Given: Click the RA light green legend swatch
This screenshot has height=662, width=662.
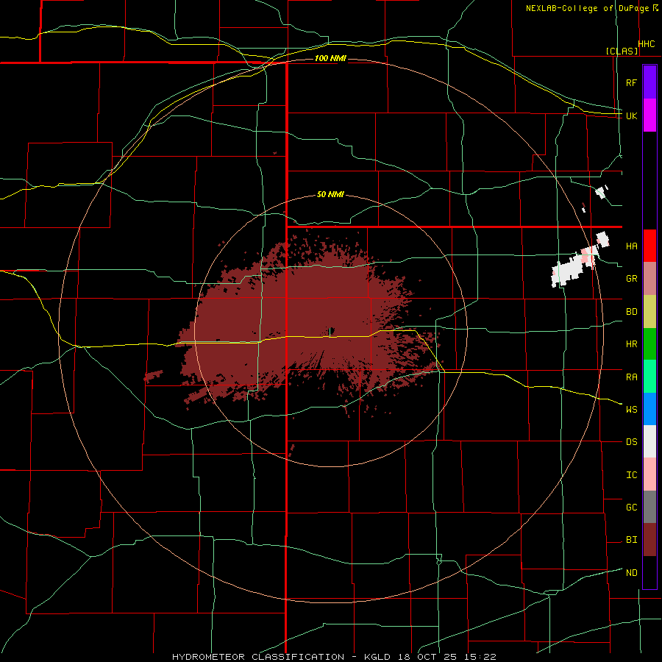Looking at the screenshot, I should pyautogui.click(x=649, y=377).
